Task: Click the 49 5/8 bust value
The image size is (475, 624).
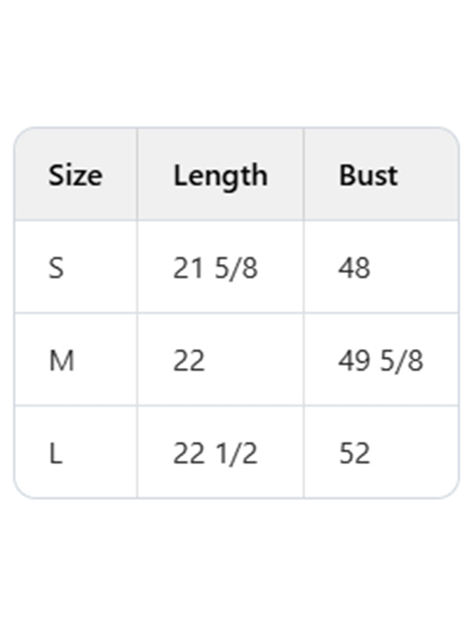Action: tap(381, 361)
